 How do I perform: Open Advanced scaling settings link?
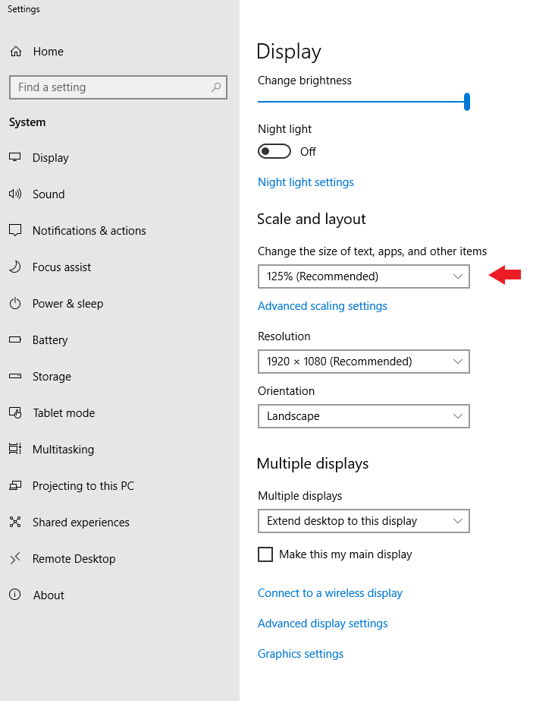coord(322,306)
